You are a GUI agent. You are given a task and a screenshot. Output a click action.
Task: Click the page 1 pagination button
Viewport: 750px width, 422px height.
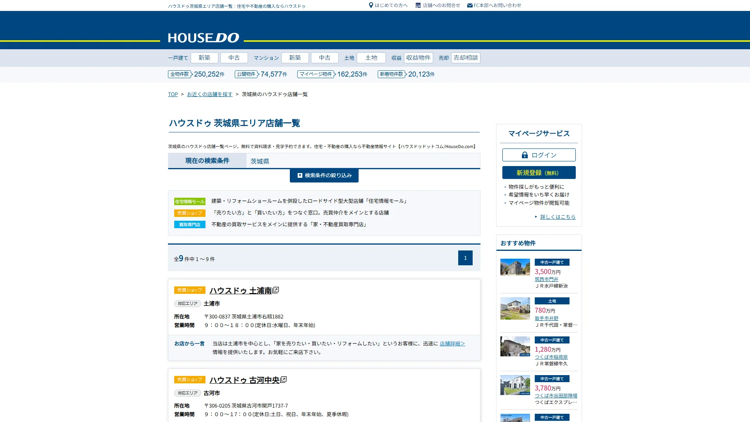[465, 258]
